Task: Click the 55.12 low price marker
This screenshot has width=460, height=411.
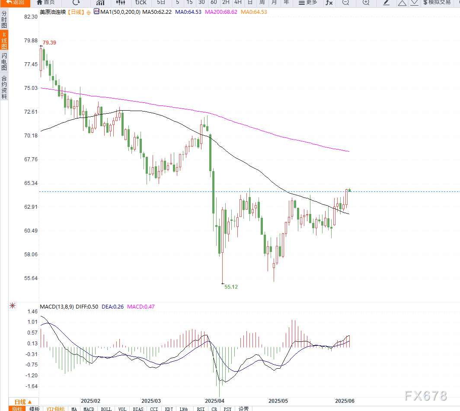Action: click(231, 287)
